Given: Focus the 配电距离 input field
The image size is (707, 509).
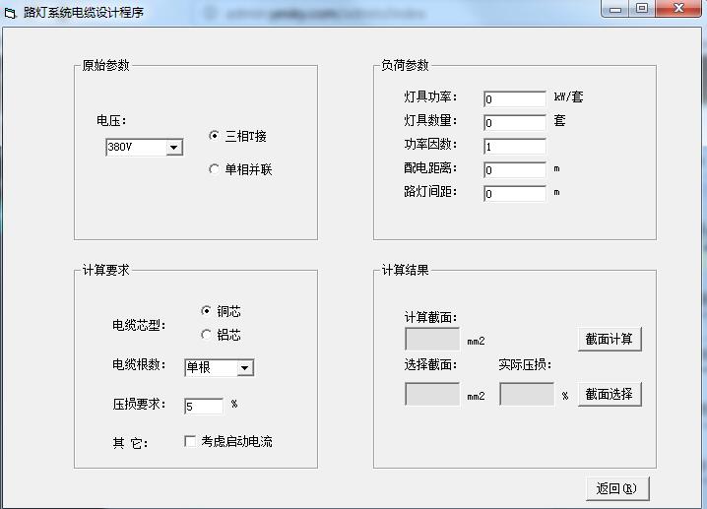Looking at the screenshot, I should click(514, 170).
